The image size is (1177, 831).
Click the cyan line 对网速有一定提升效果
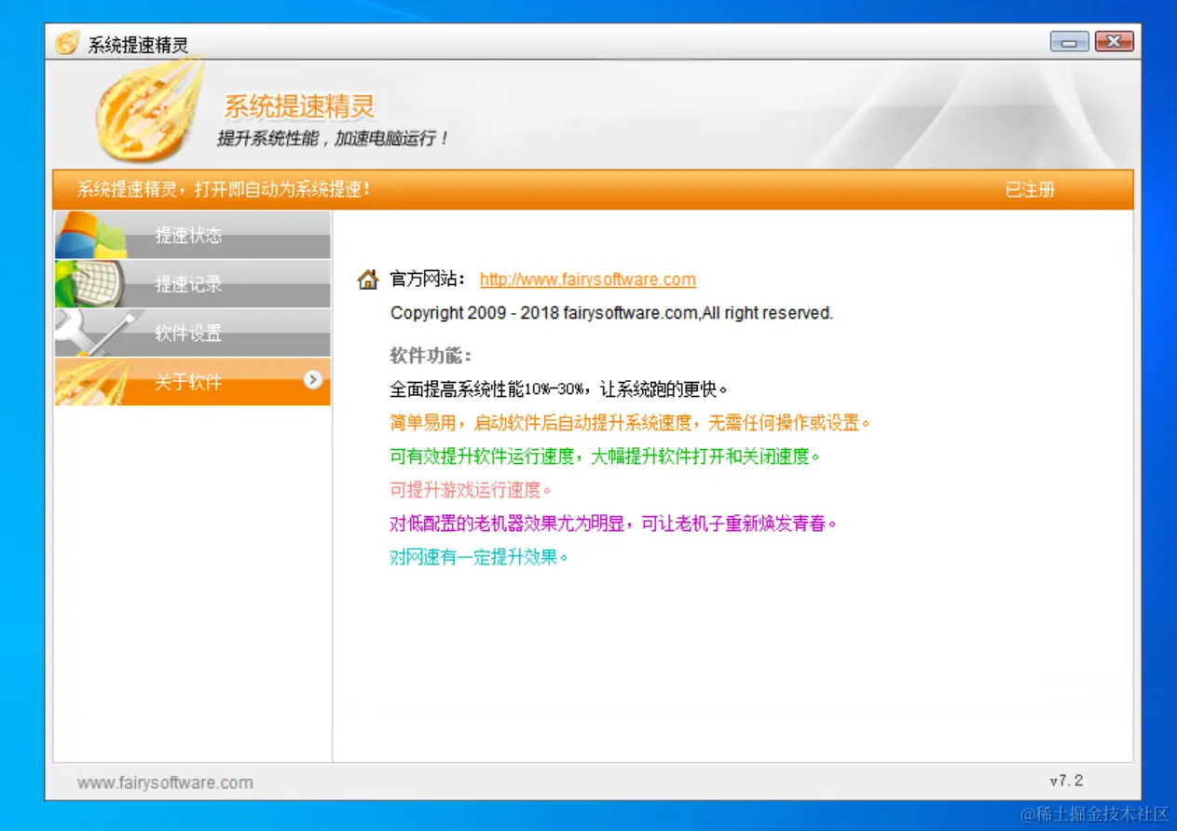[479, 557]
